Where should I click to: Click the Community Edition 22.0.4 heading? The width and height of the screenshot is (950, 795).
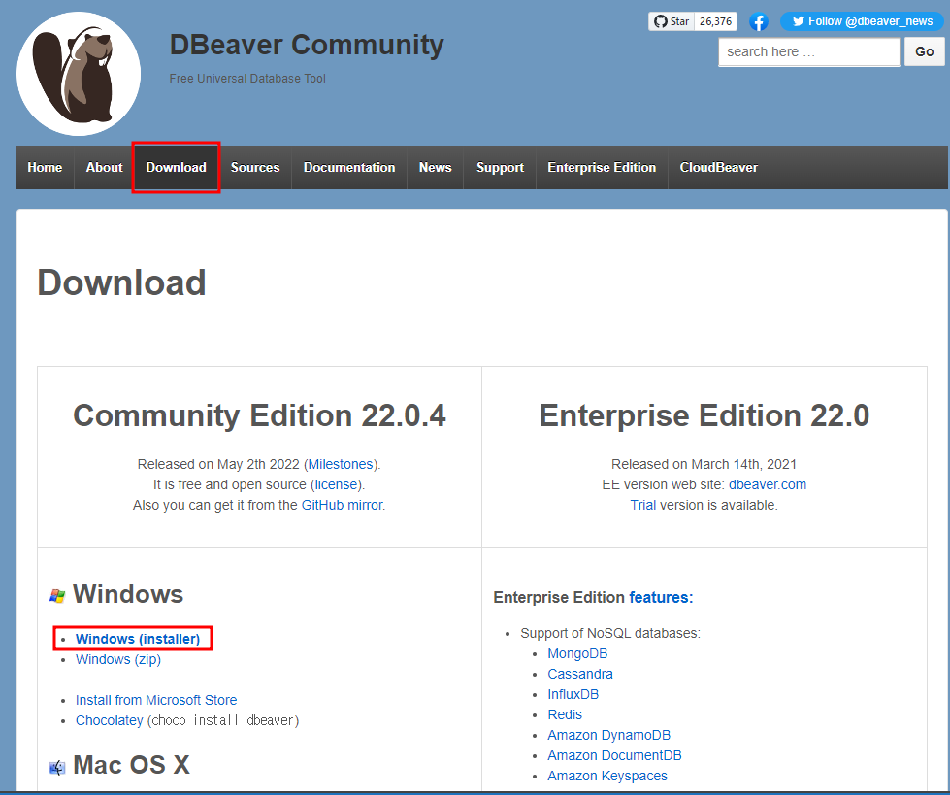(259, 415)
